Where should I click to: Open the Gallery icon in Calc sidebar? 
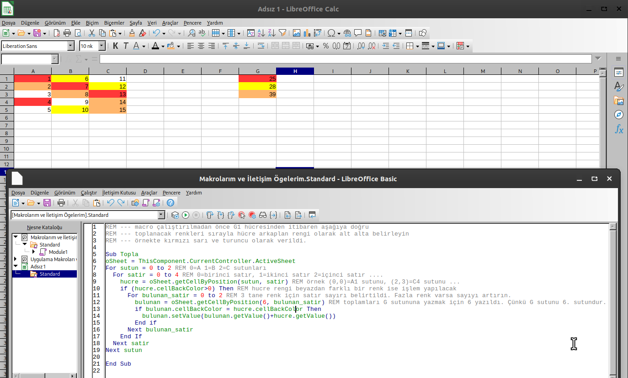point(618,100)
